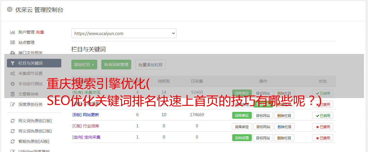
Task: Click the 操作 column header
Action: [263, 81]
